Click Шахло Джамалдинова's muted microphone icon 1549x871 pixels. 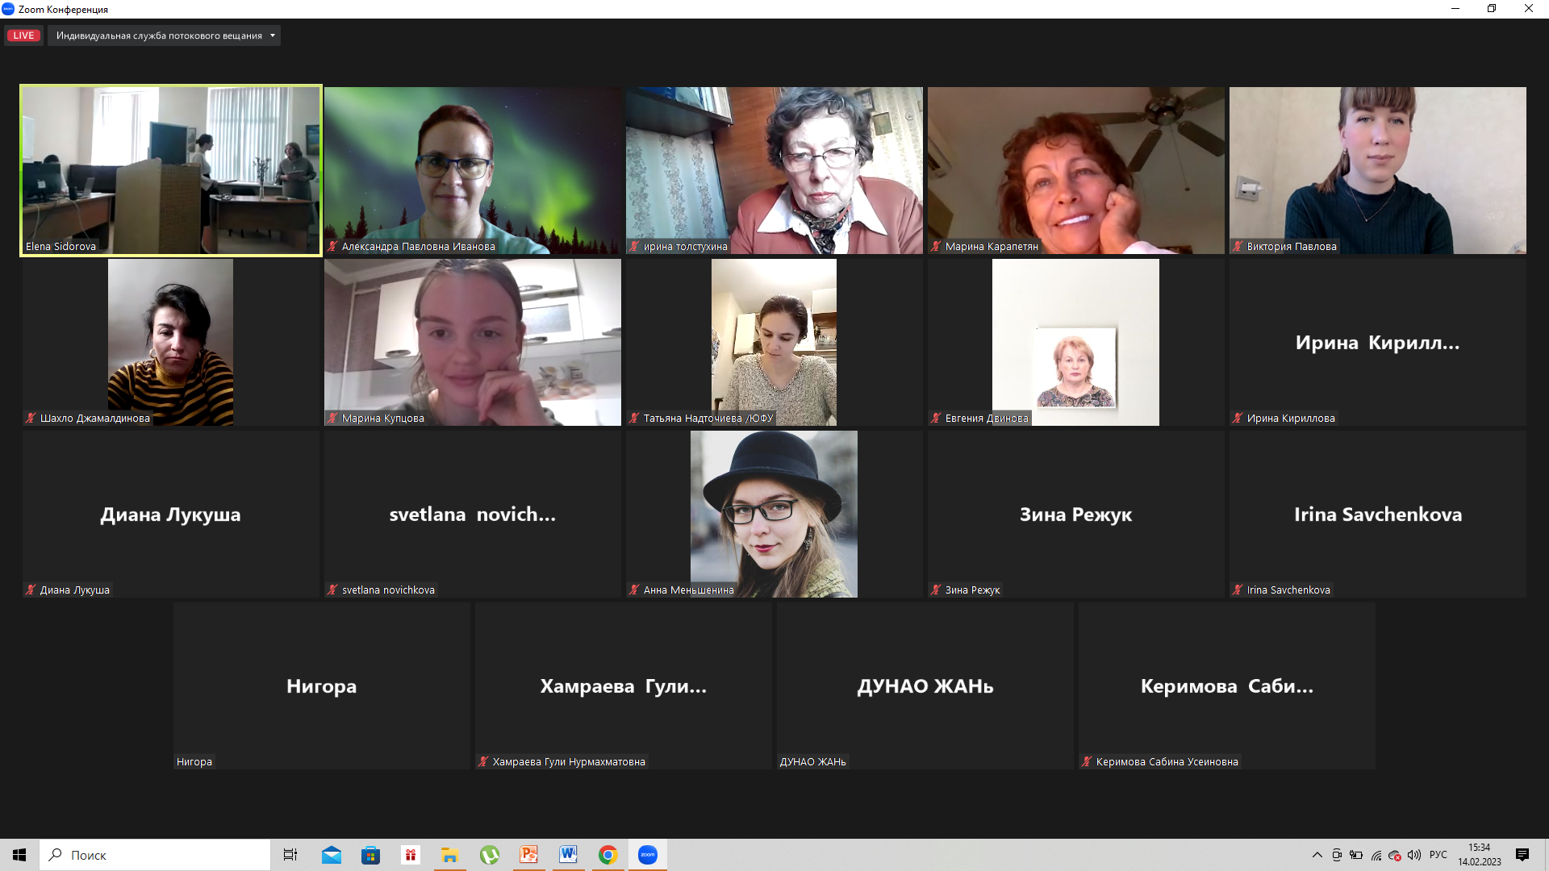point(31,419)
